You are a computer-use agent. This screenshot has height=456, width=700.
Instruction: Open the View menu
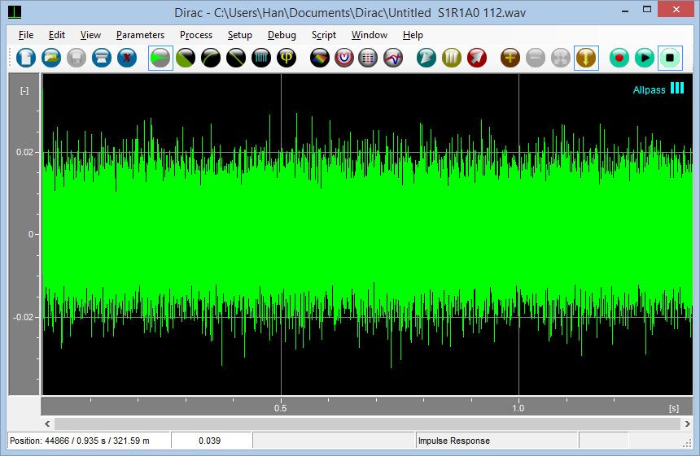pyautogui.click(x=90, y=35)
